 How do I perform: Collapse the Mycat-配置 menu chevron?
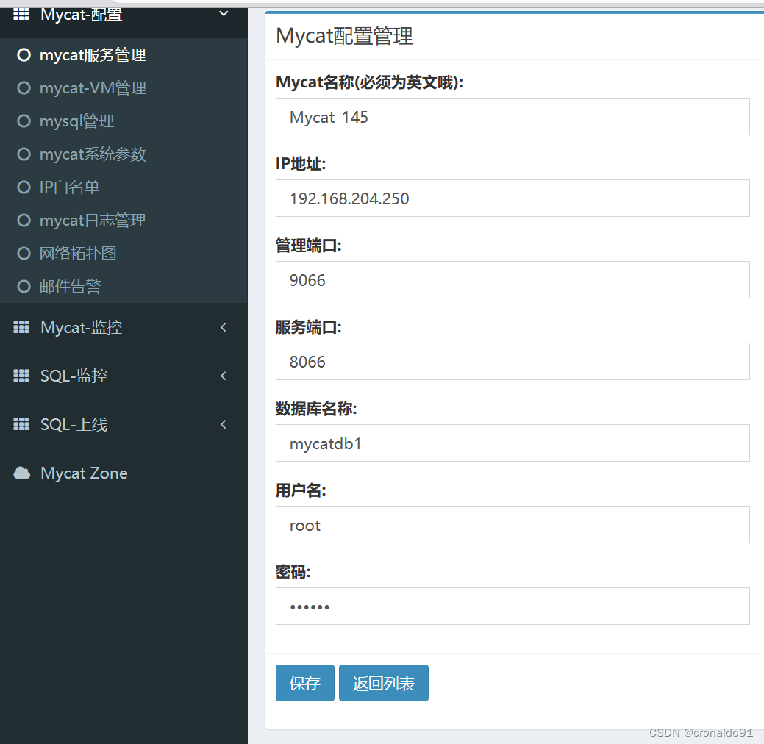point(224,14)
